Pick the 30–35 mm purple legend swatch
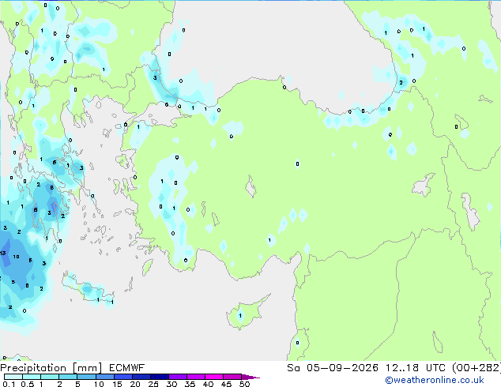 click(x=177, y=377)
